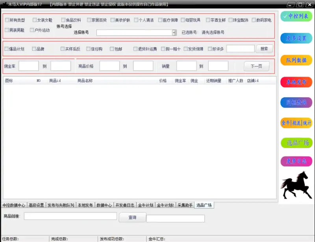Open 更多设置 from the right sidebar
The height and width of the screenshot is (242, 315).
(296, 38)
